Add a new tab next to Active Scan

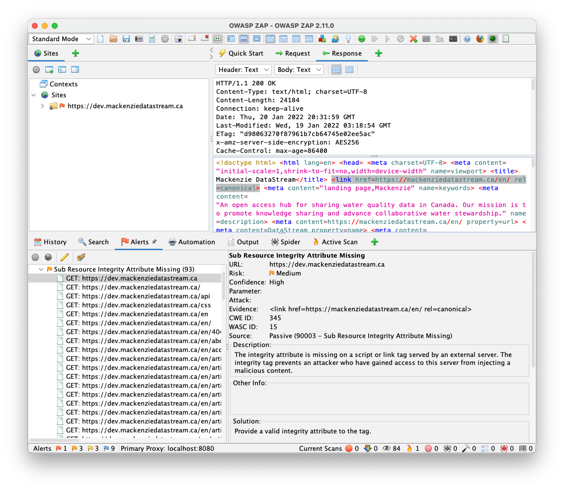(x=375, y=242)
